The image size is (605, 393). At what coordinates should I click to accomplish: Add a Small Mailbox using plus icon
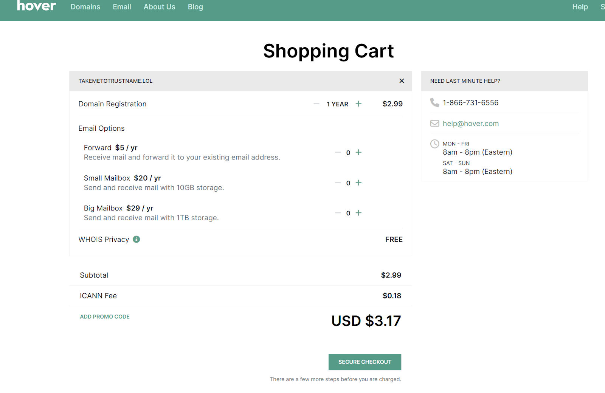[358, 183]
